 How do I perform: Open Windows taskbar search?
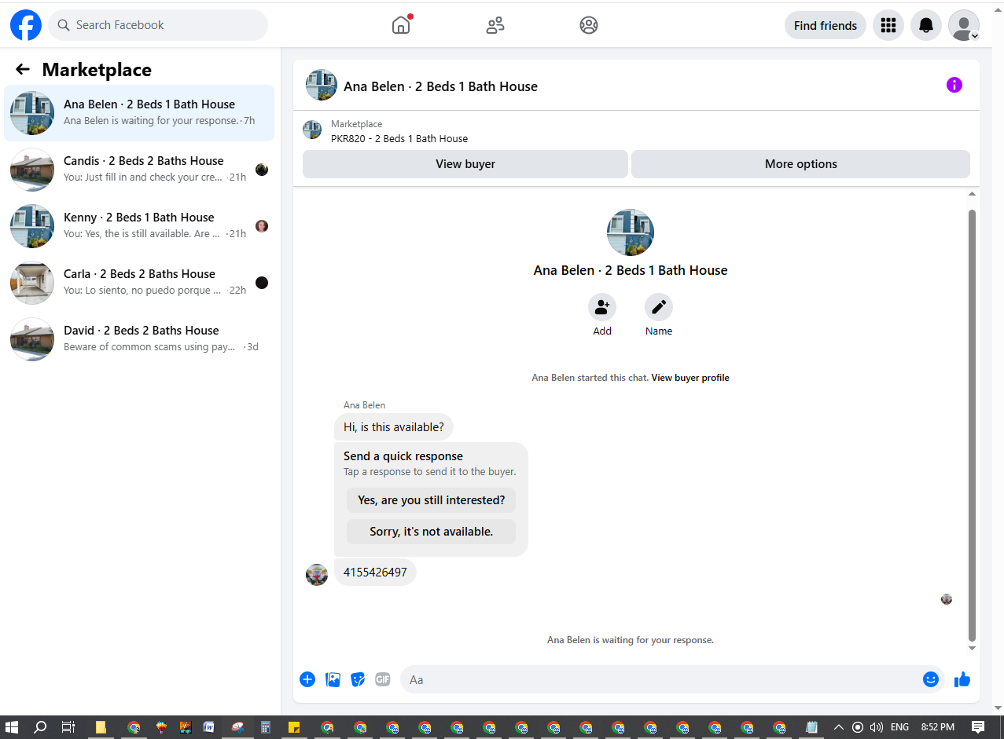[x=40, y=727]
